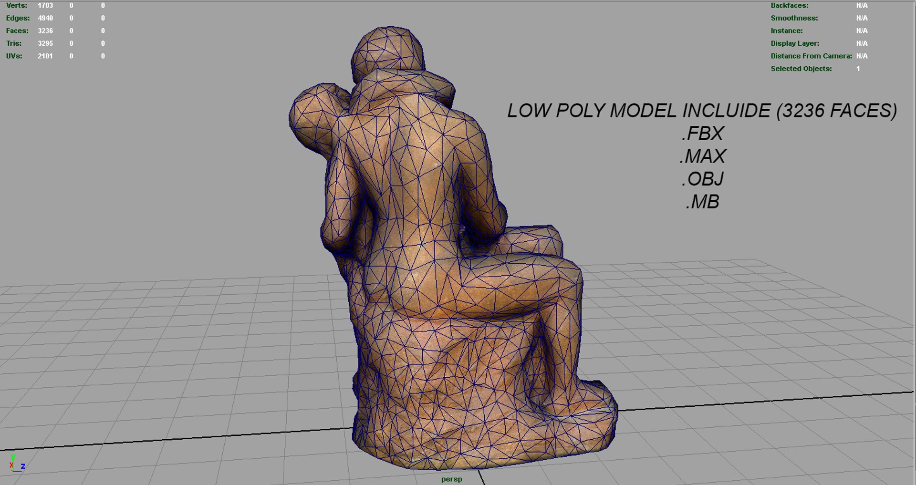Click the Selected Objects: label
Image resolution: width=916 pixels, height=485 pixels.
[x=801, y=69]
